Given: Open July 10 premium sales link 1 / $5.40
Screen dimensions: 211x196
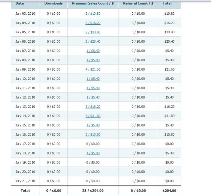Looking at the screenshot, I should 93,79.
